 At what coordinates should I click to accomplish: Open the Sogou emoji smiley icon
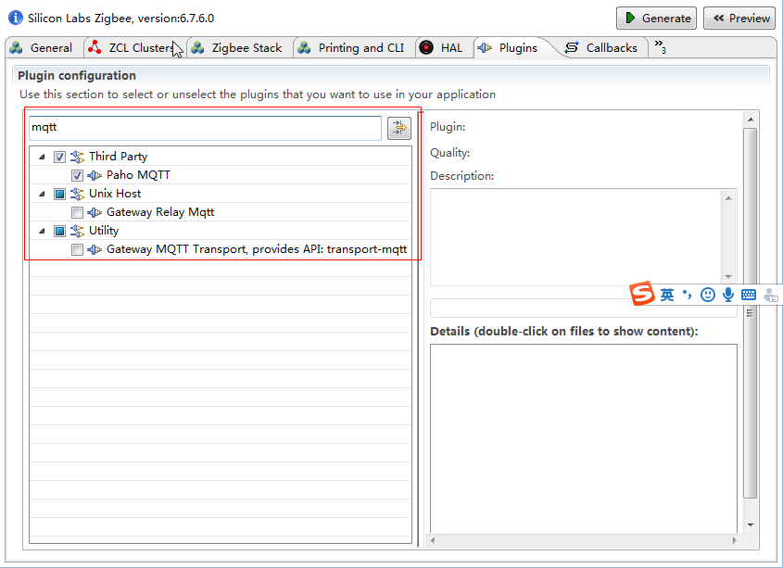click(708, 295)
